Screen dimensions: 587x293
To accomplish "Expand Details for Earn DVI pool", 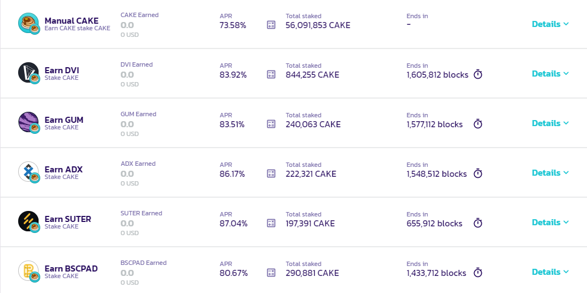I will point(550,74).
